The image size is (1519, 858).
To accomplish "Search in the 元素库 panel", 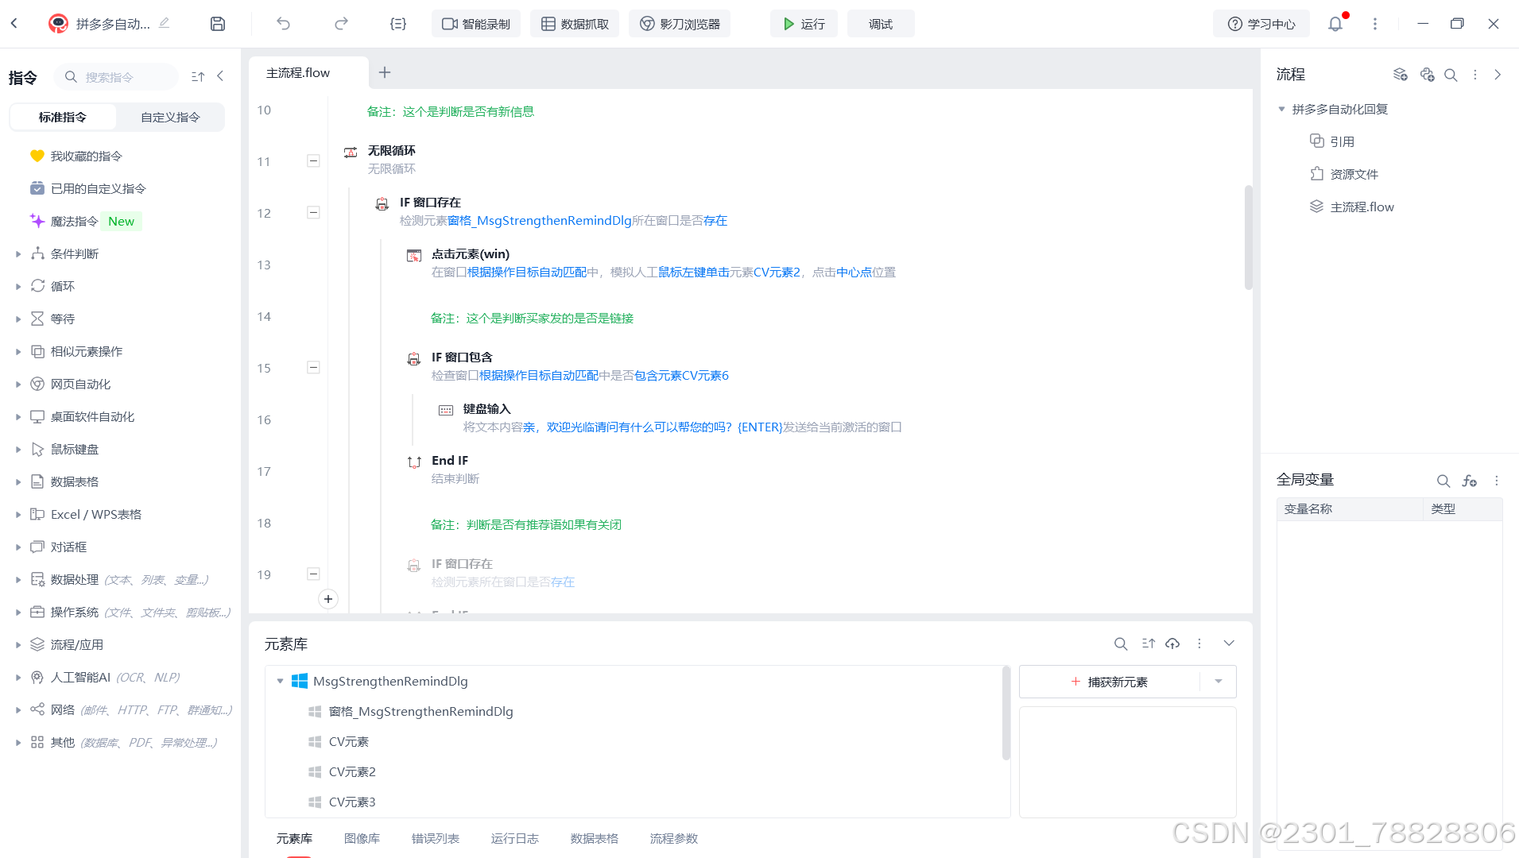I will (x=1121, y=643).
